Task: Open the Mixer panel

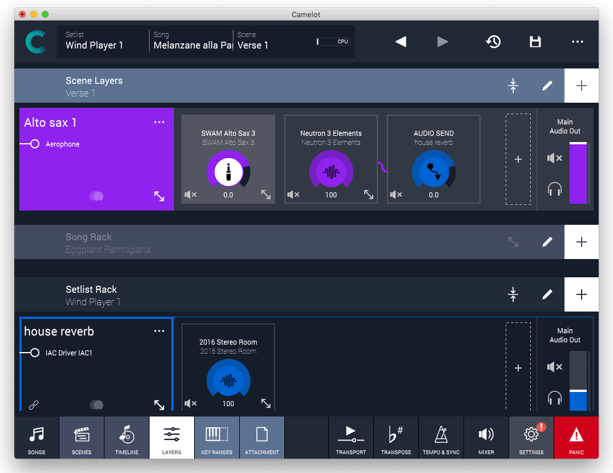Action: [x=486, y=438]
